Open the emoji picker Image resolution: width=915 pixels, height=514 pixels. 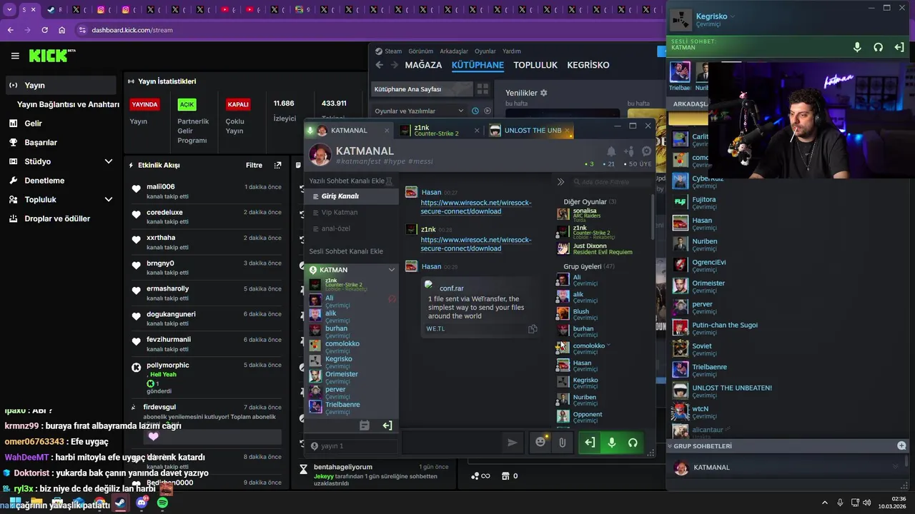pos(540,443)
